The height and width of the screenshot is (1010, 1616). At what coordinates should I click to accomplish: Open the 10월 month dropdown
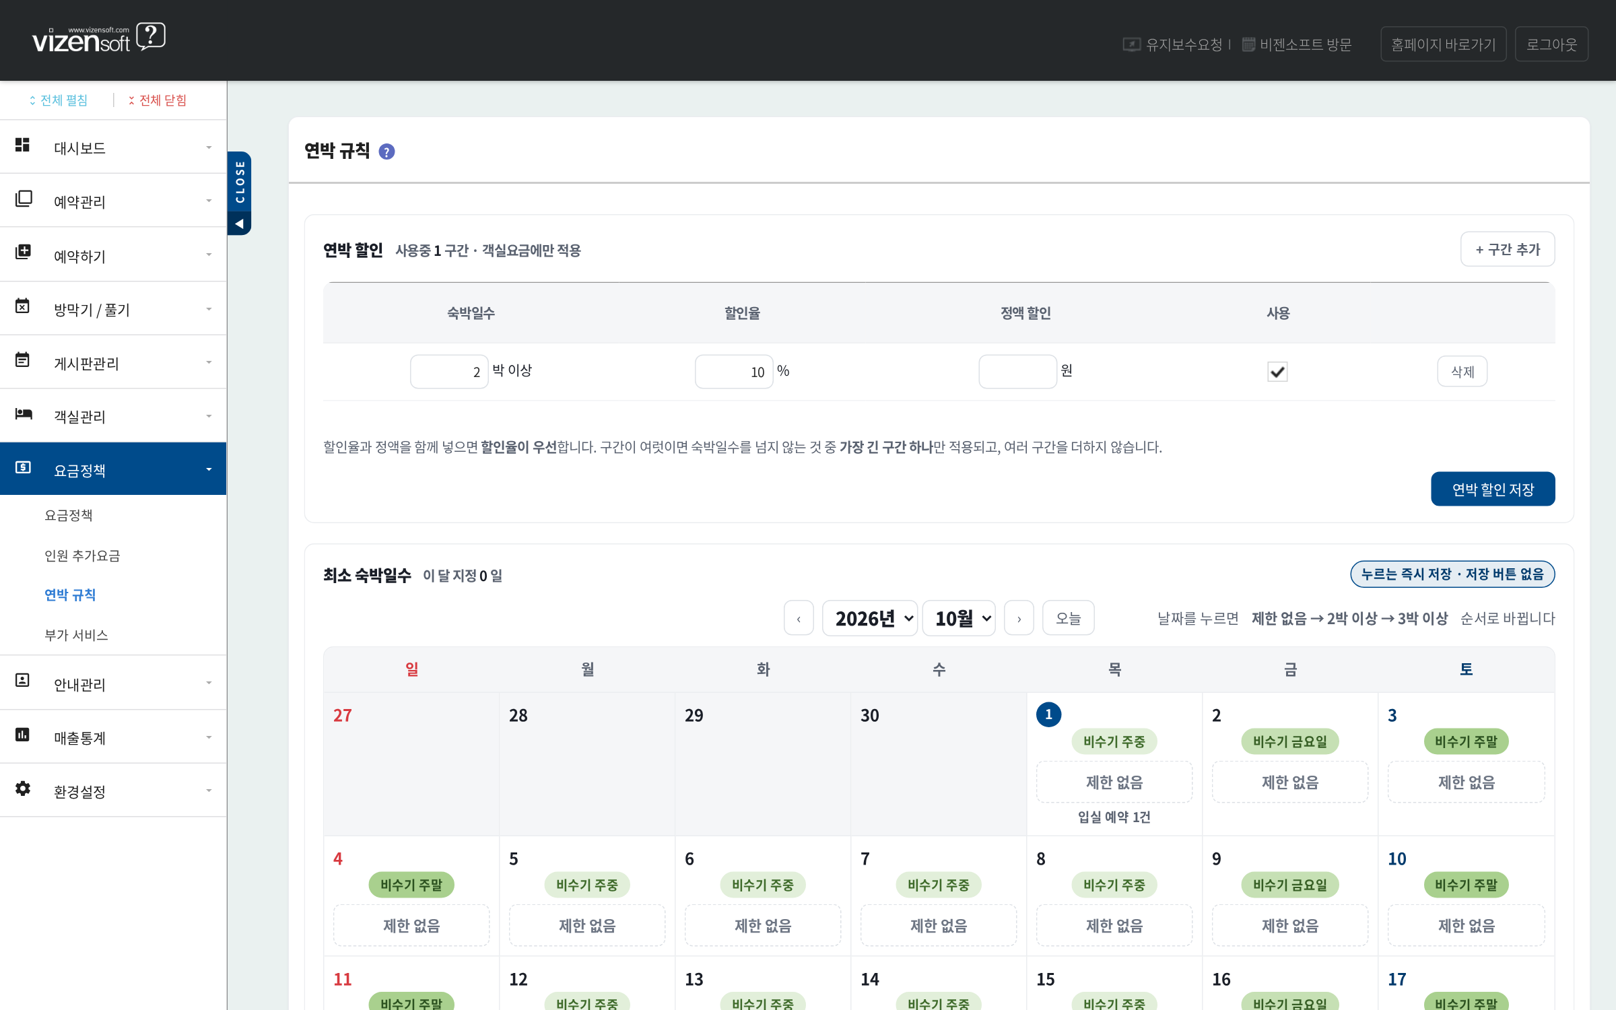959,618
